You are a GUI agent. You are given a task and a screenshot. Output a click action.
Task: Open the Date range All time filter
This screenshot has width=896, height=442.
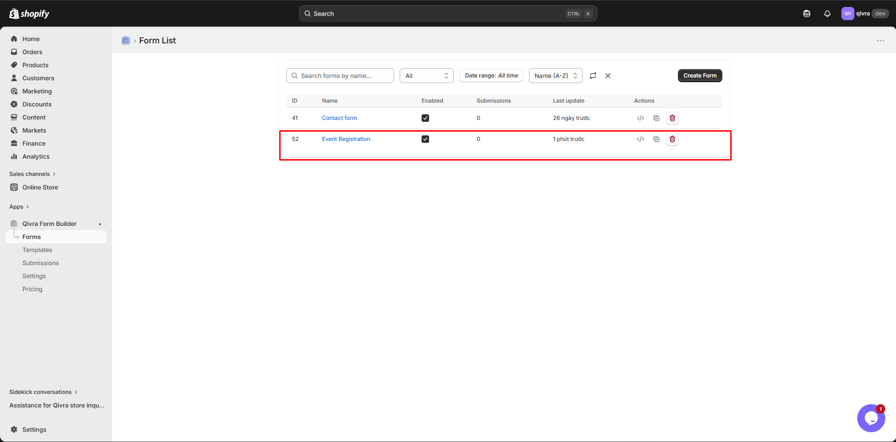(491, 76)
